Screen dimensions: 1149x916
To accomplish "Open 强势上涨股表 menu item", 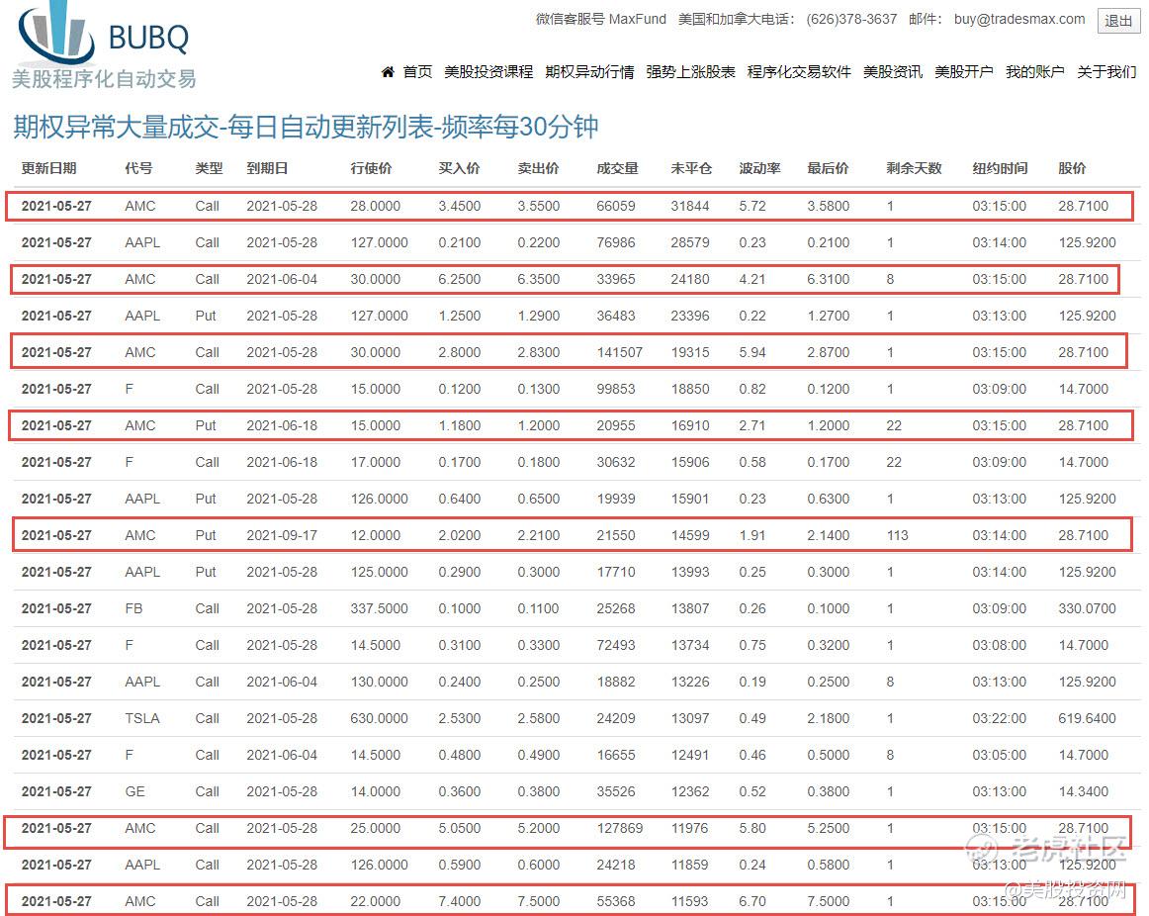I will pos(690,72).
